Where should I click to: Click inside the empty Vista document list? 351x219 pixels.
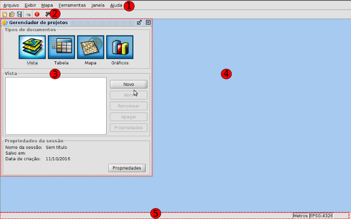click(x=56, y=106)
